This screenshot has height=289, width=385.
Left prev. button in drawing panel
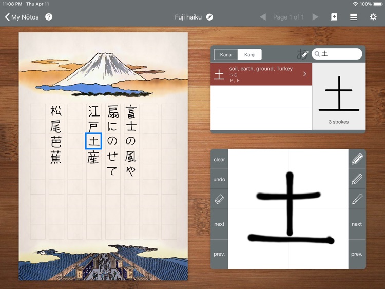pyautogui.click(x=219, y=254)
